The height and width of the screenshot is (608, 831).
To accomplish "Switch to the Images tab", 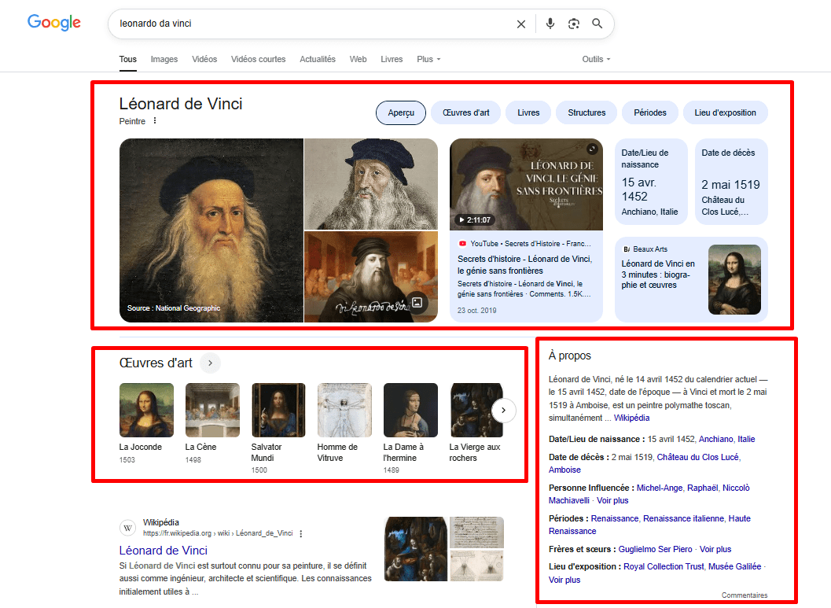I will [x=164, y=59].
